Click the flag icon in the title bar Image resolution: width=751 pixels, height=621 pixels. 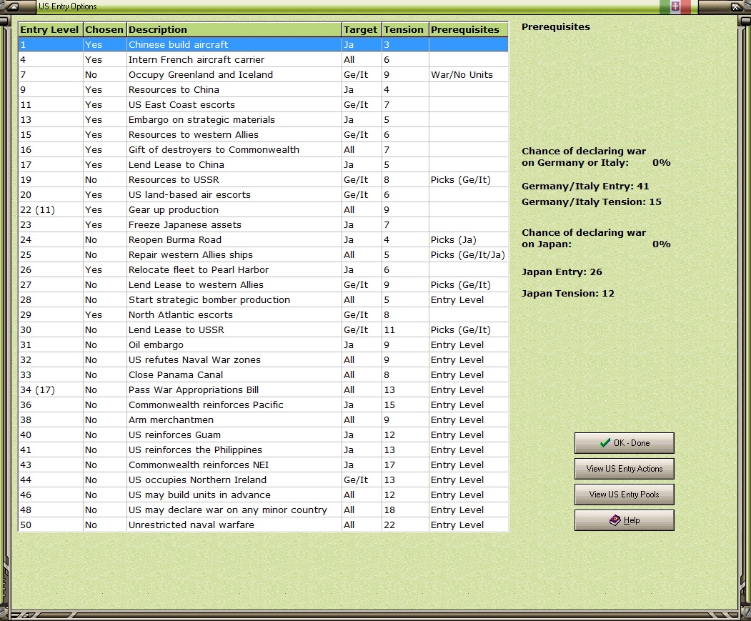(675, 6)
